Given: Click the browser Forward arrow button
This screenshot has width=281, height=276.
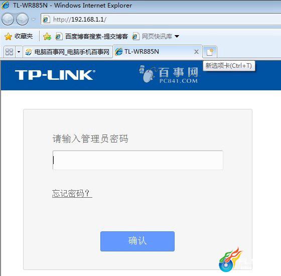Looking at the screenshot, I should [22, 19].
